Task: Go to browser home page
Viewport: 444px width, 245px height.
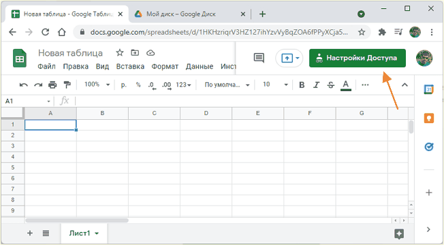Action: [x=62, y=32]
